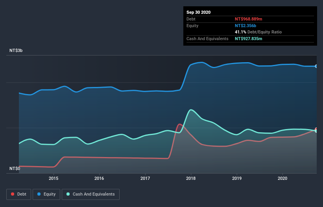
Task: Click the Equity label in tooltip
Action: point(192,26)
